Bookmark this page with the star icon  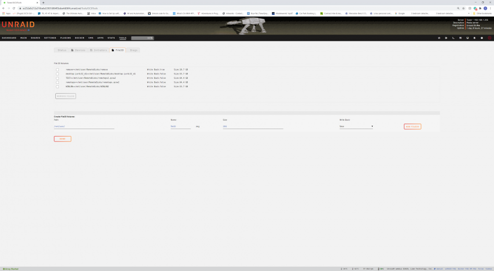pyautogui.click(x=463, y=8)
